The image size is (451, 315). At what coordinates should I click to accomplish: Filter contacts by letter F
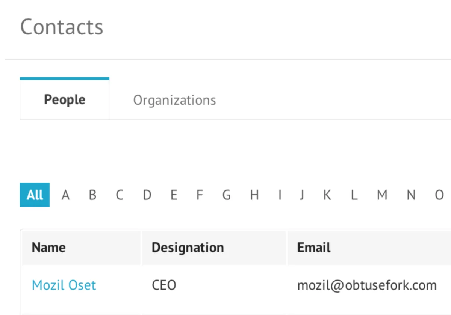point(200,195)
